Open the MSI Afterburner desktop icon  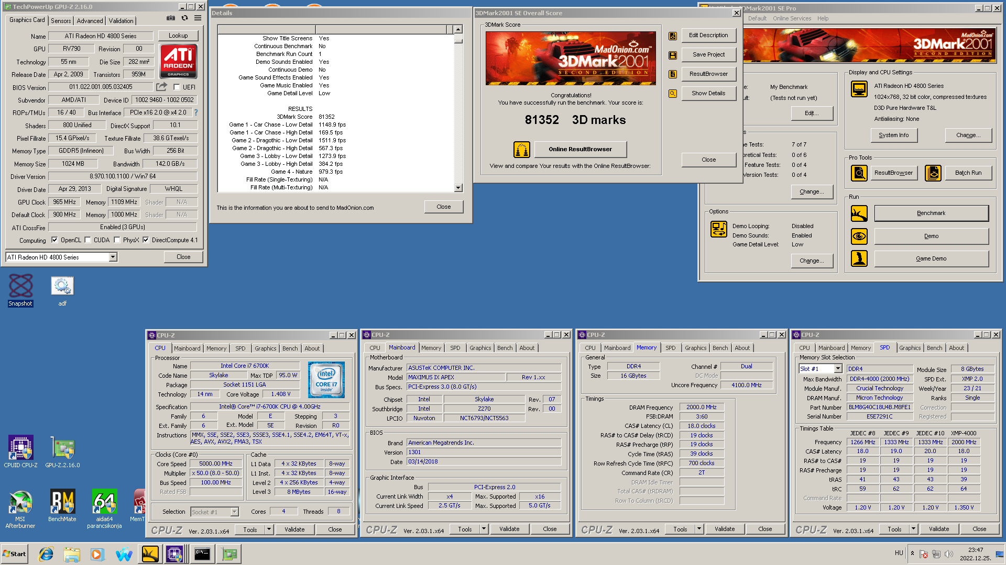pos(20,509)
